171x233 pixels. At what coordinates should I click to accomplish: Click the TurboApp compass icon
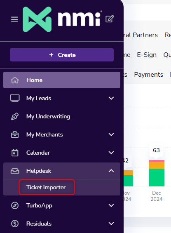coord(15,205)
